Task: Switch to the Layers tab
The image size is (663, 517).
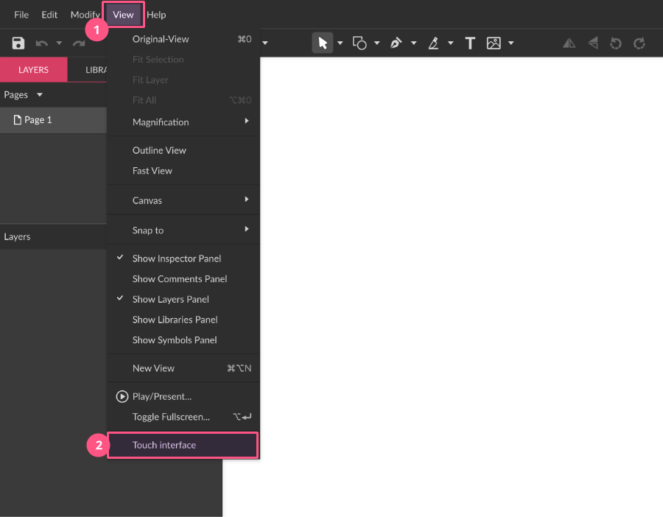Action: [33, 70]
